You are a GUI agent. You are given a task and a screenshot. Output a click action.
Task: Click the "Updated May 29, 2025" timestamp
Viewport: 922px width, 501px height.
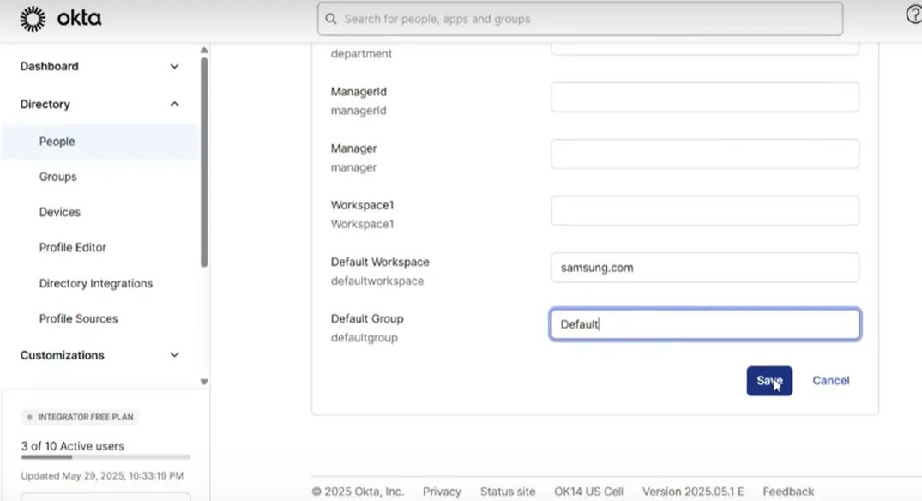point(102,476)
